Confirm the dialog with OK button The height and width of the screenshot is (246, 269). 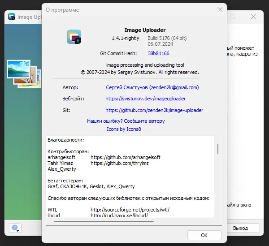pyautogui.click(x=204, y=235)
